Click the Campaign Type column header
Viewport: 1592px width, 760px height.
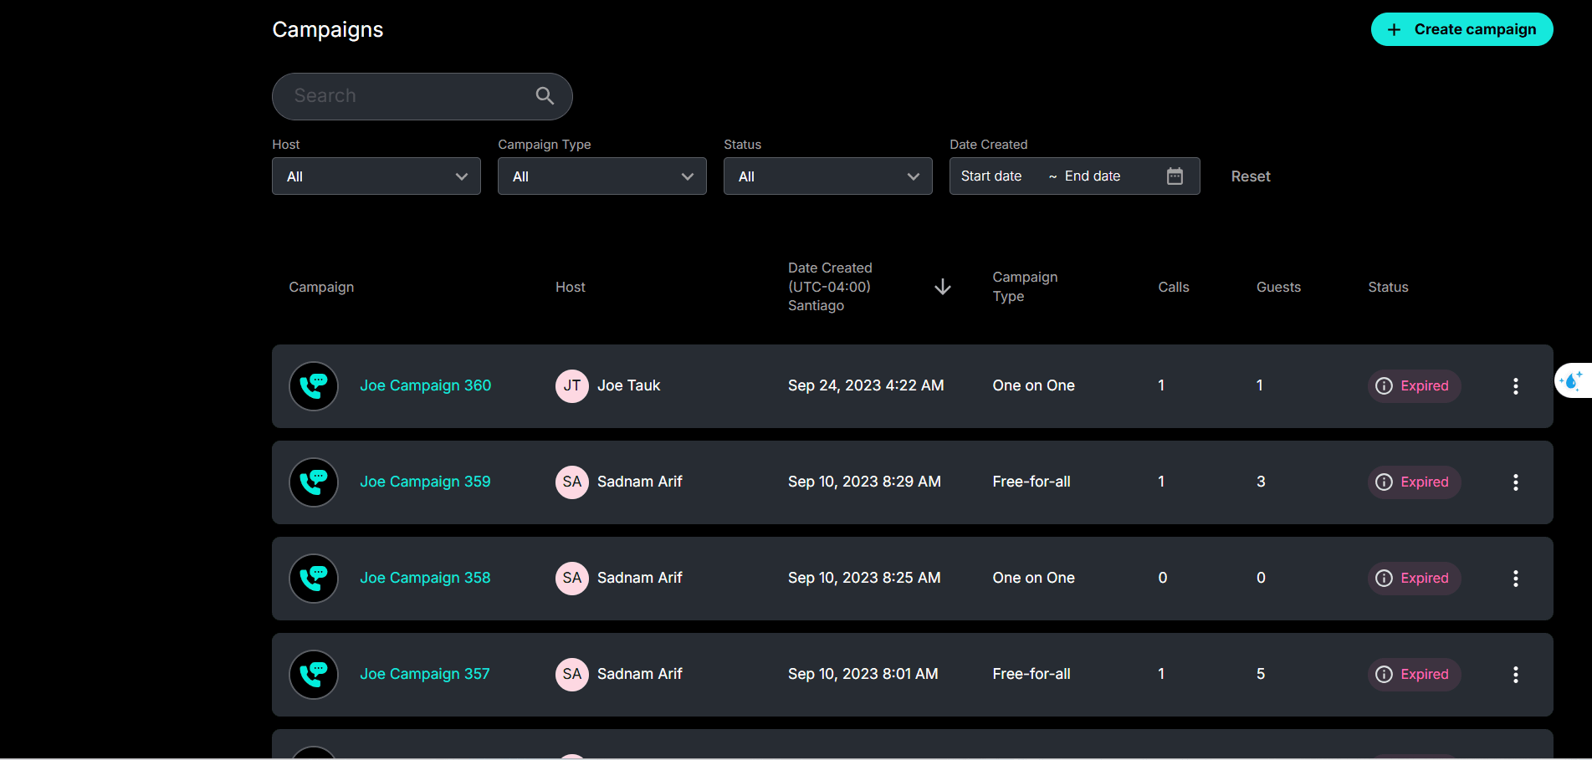[1025, 287]
